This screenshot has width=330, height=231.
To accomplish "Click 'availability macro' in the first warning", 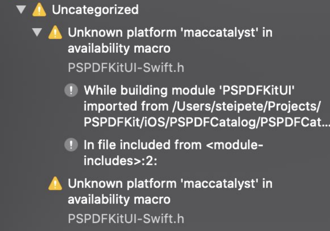I will click(119, 49).
